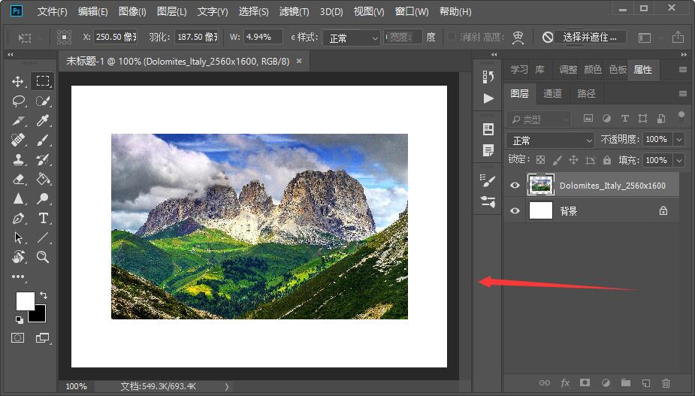Image resolution: width=695 pixels, height=396 pixels.
Task: Delete the selected layer
Action: (x=666, y=382)
